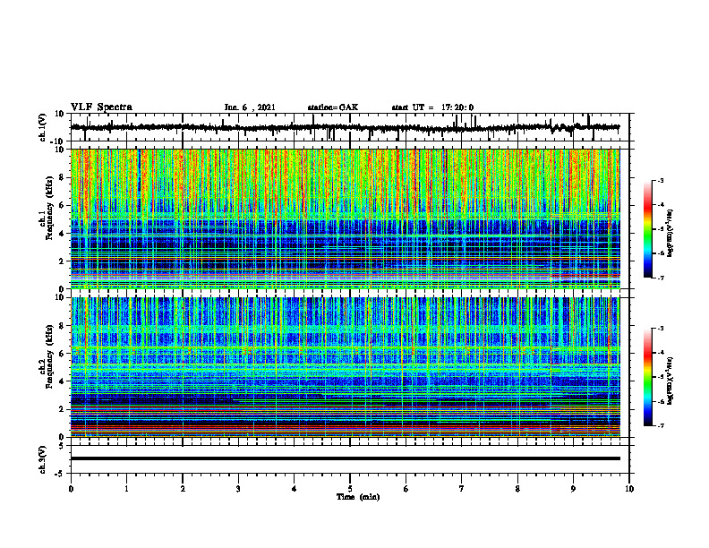Click the "2" tick on the time axis
The height and width of the screenshot is (548, 709).
pos(183,489)
